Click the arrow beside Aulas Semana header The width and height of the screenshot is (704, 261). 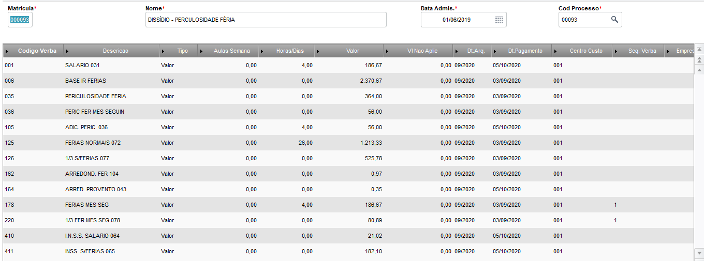point(202,51)
